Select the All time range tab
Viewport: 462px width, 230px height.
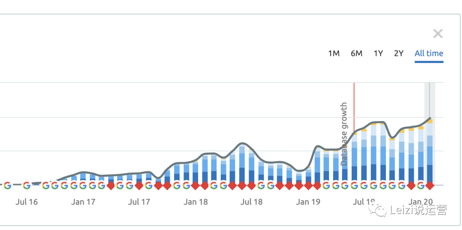click(x=429, y=53)
